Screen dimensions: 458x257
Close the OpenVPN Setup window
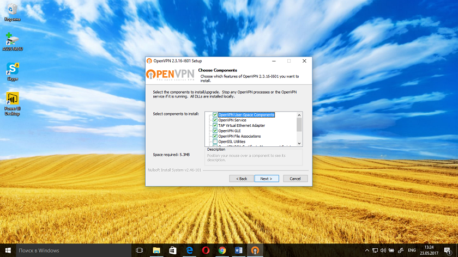304,61
